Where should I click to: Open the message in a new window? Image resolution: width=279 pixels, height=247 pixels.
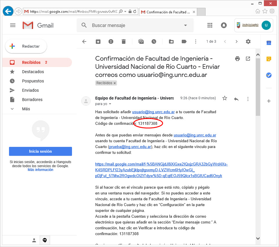point(248,59)
